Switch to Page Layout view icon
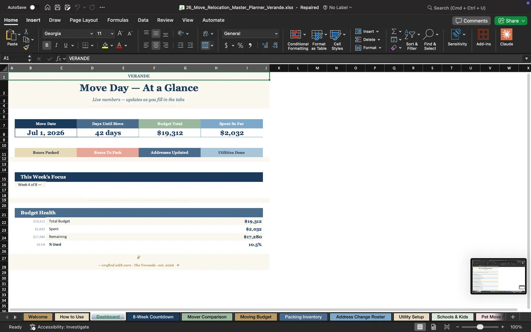 click(x=433, y=327)
